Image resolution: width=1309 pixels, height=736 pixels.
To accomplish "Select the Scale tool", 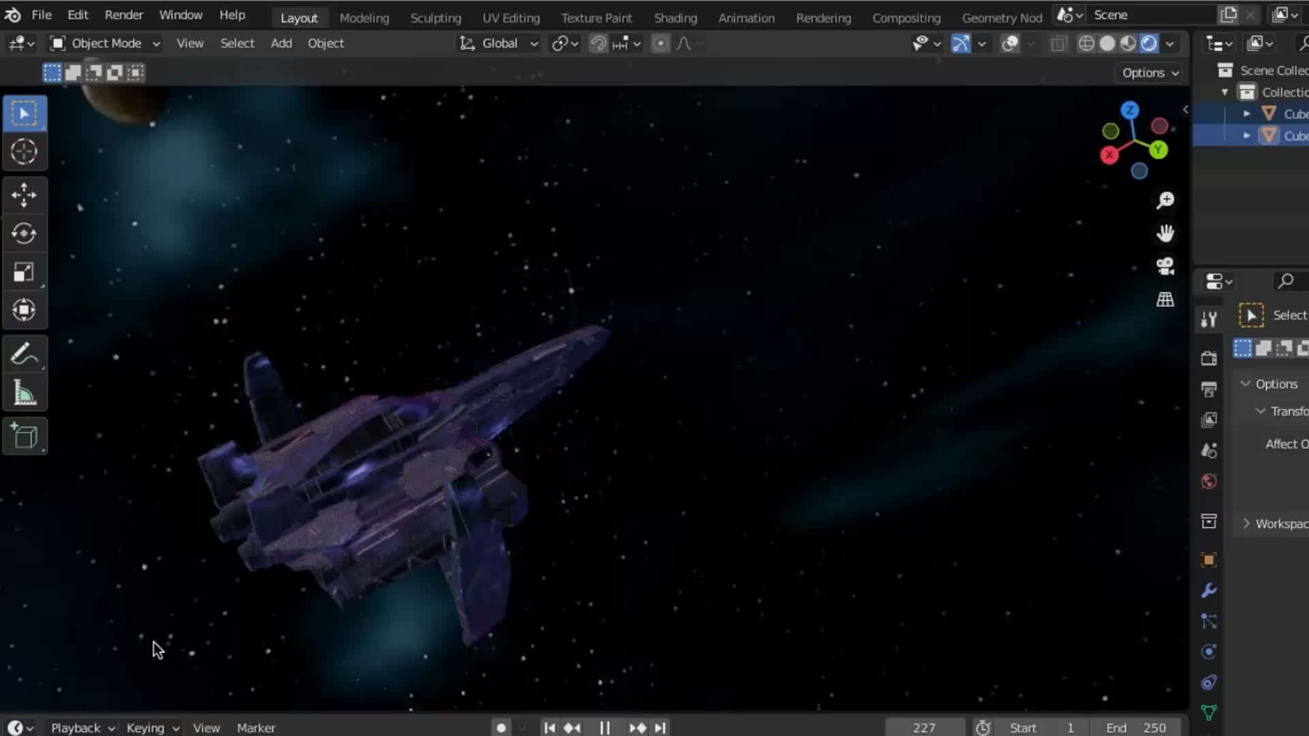I will click(24, 273).
